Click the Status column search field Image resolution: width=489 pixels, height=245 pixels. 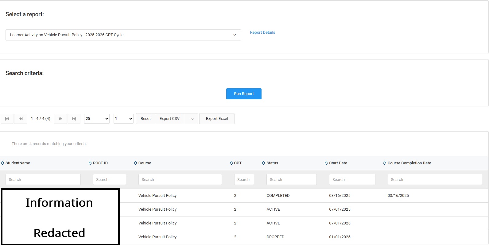click(291, 179)
